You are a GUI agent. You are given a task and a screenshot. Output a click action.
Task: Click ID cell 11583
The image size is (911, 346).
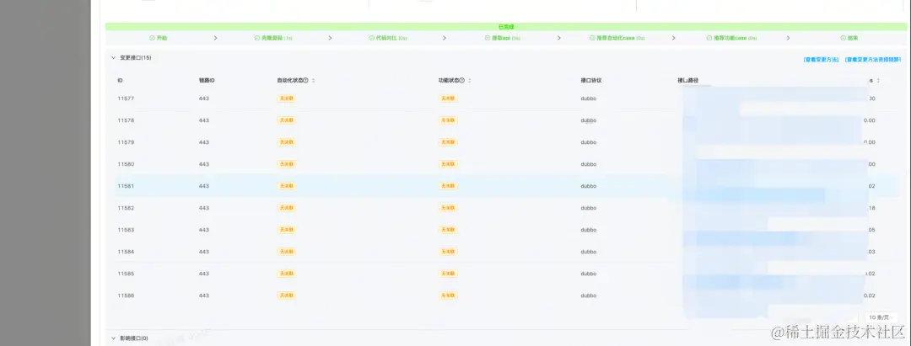[x=126, y=230]
